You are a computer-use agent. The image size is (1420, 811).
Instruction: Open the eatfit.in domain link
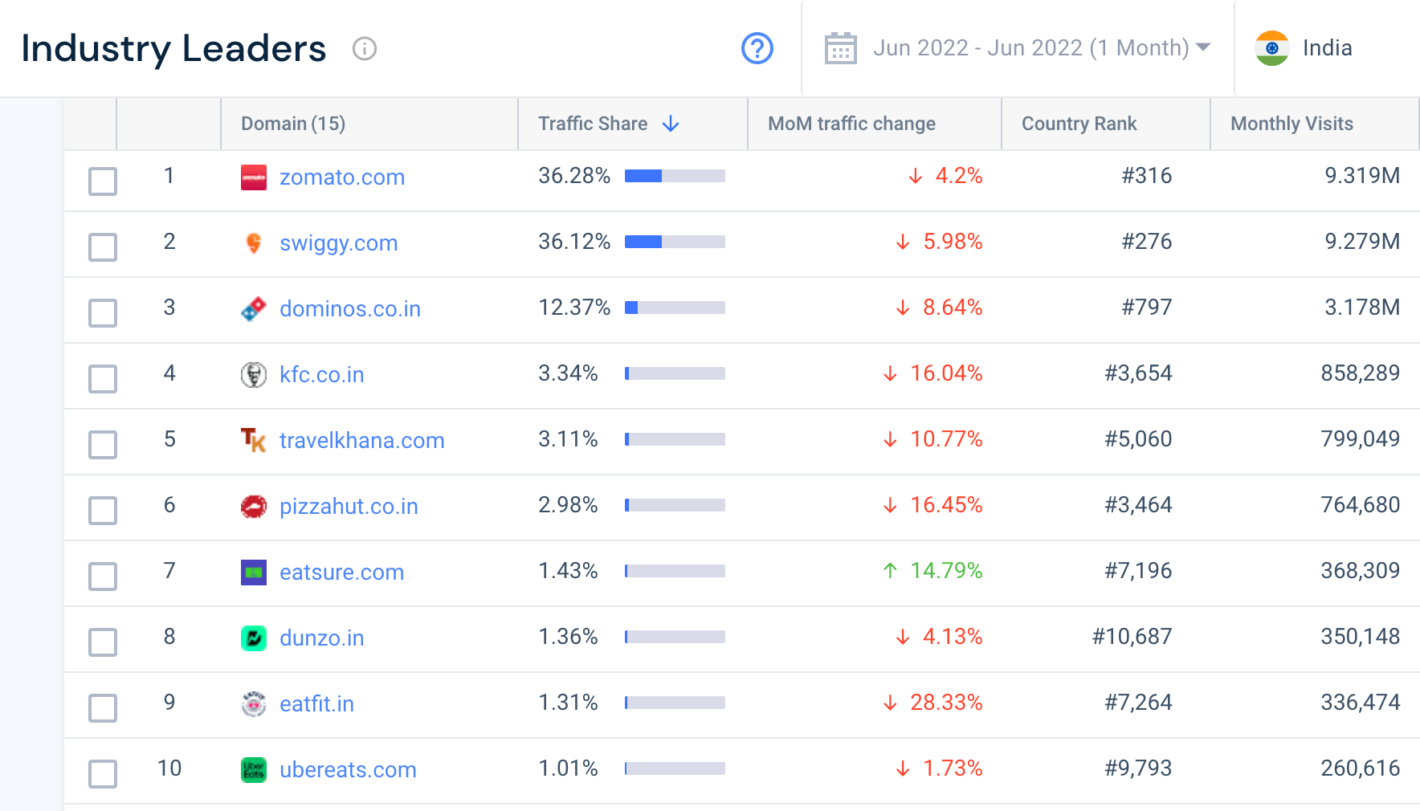(x=316, y=703)
